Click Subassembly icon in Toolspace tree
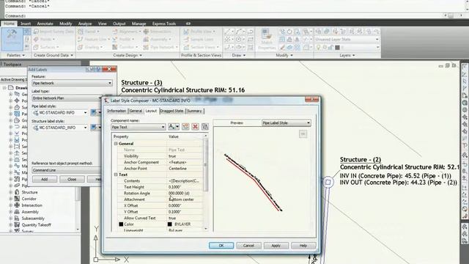Image resolution: width=469 pixels, height=264 pixels. tap(17, 219)
